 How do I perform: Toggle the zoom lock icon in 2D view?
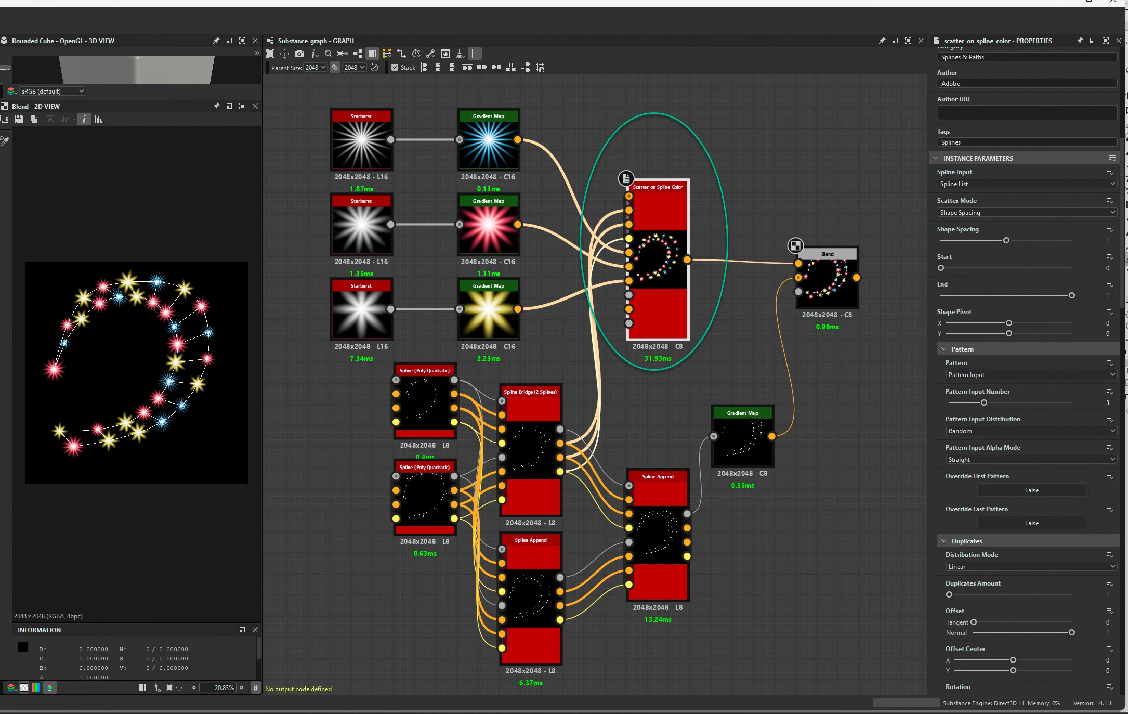point(255,687)
